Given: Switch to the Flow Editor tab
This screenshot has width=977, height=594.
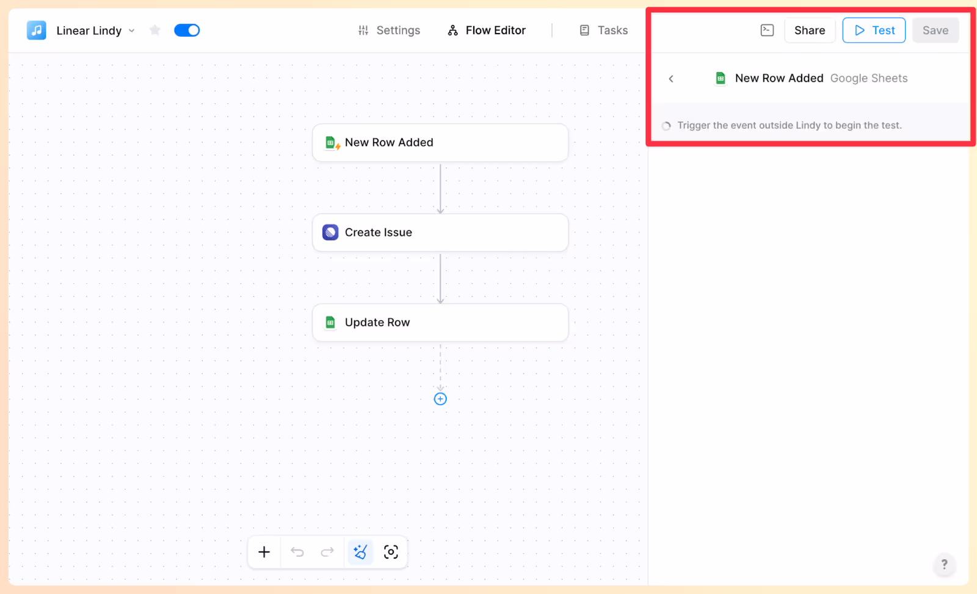Looking at the screenshot, I should tap(487, 30).
